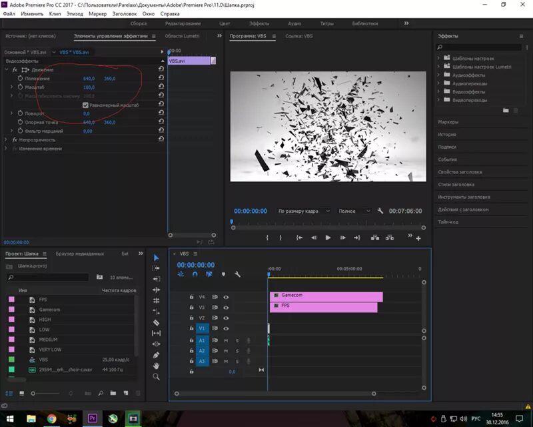This screenshot has height=427, width=533.
Task: Reset the Position parameter
Action: click(161, 77)
